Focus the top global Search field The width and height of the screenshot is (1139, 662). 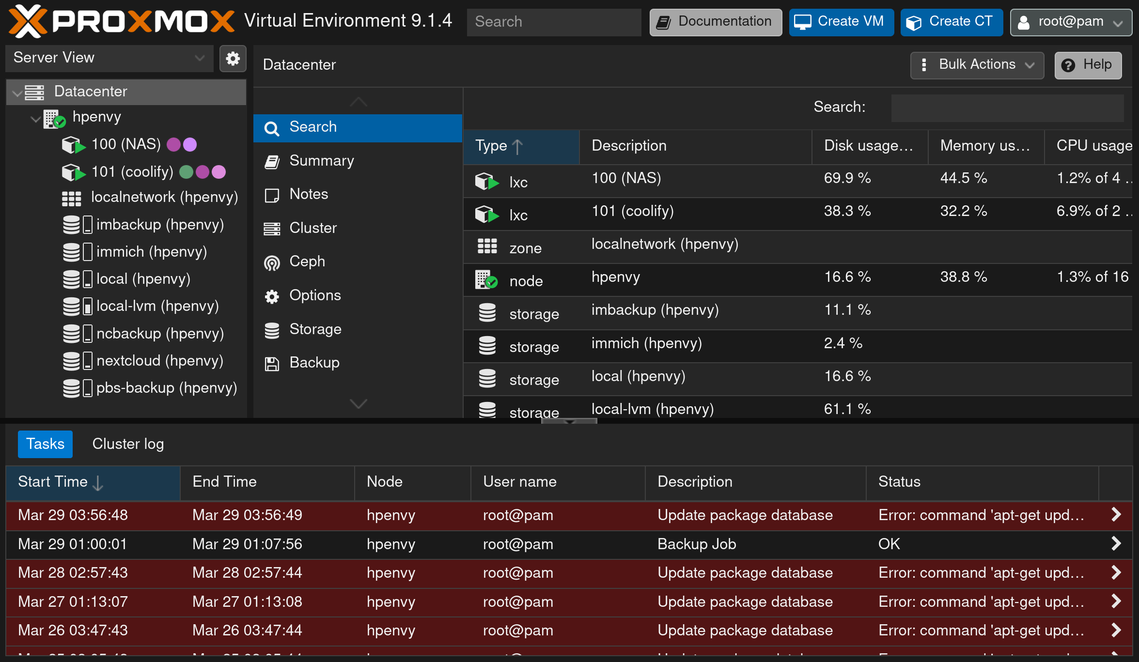click(554, 22)
